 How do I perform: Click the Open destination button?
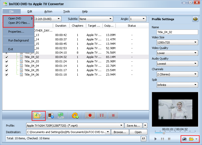point(138,132)
